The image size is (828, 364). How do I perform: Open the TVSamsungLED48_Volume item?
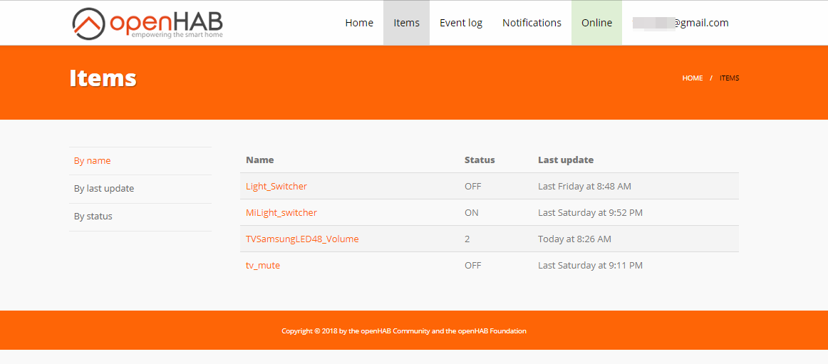pyautogui.click(x=302, y=239)
